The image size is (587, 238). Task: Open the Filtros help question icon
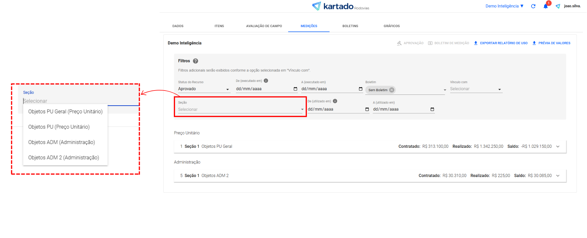[x=195, y=61]
